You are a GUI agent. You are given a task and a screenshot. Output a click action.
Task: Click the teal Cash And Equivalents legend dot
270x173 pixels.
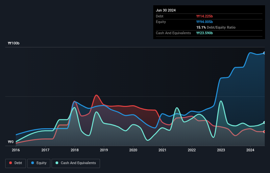click(x=57, y=163)
